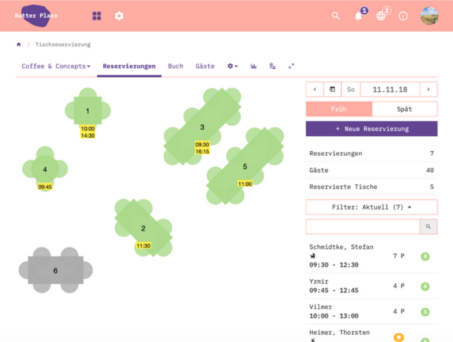Viewport: 453px width, 342px height.
Task: Switch to the Spät shift
Action: (404, 109)
